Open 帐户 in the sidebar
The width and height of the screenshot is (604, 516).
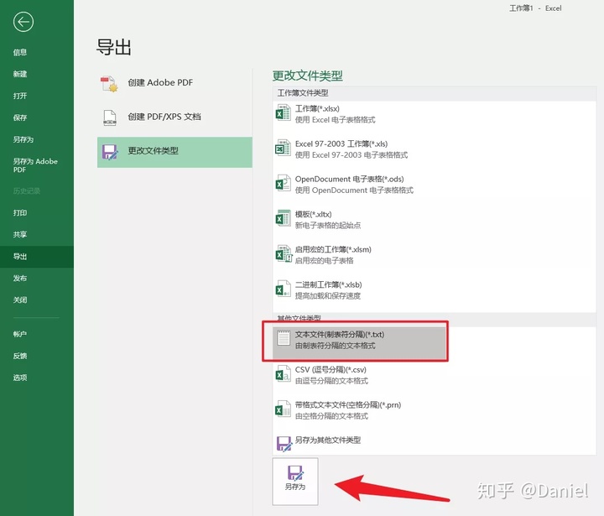[x=20, y=334]
